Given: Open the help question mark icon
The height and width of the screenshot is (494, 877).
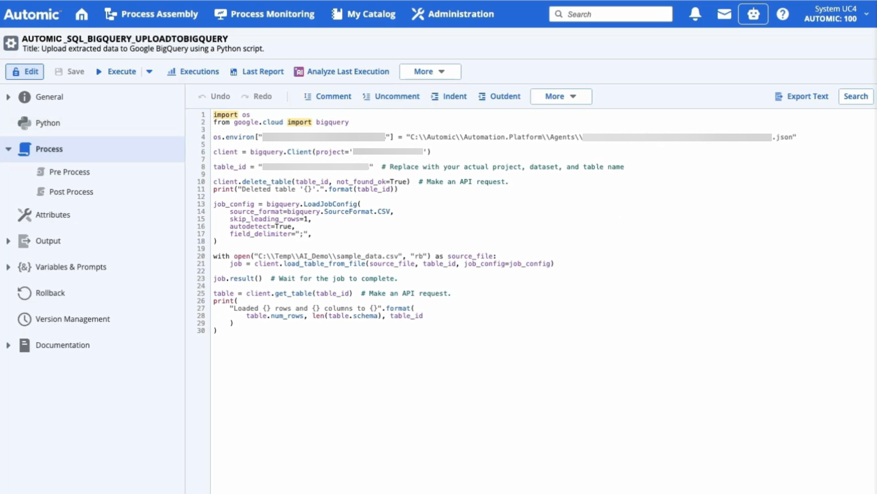Looking at the screenshot, I should click(782, 14).
